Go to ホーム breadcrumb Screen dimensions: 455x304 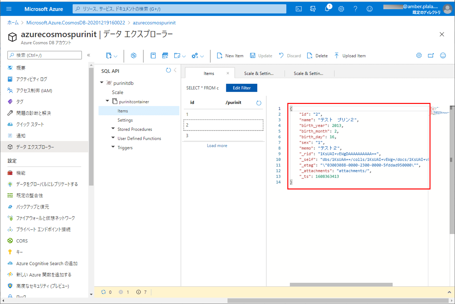tap(13, 23)
